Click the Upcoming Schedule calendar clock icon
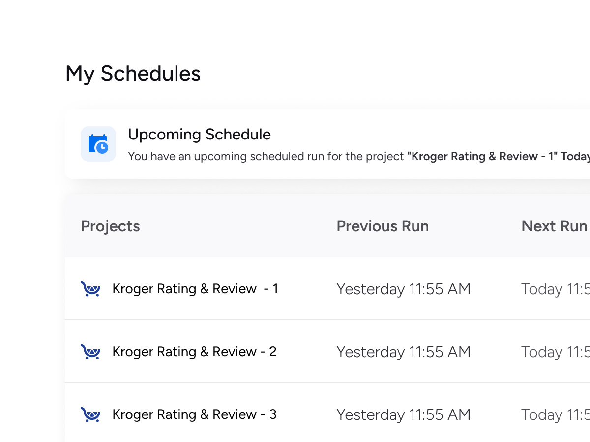This screenshot has height=442, width=590. coord(98,144)
